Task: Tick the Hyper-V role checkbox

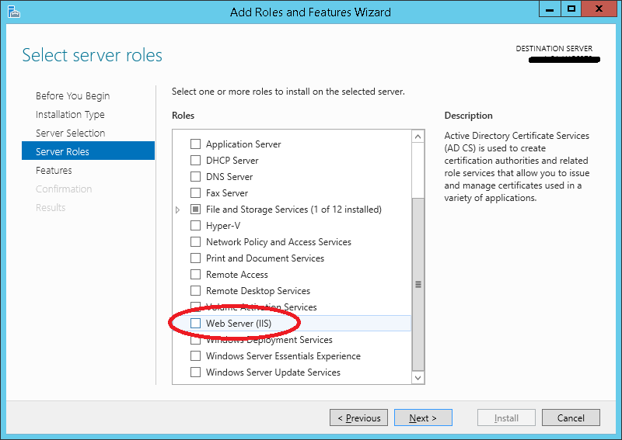Action: coord(196,226)
